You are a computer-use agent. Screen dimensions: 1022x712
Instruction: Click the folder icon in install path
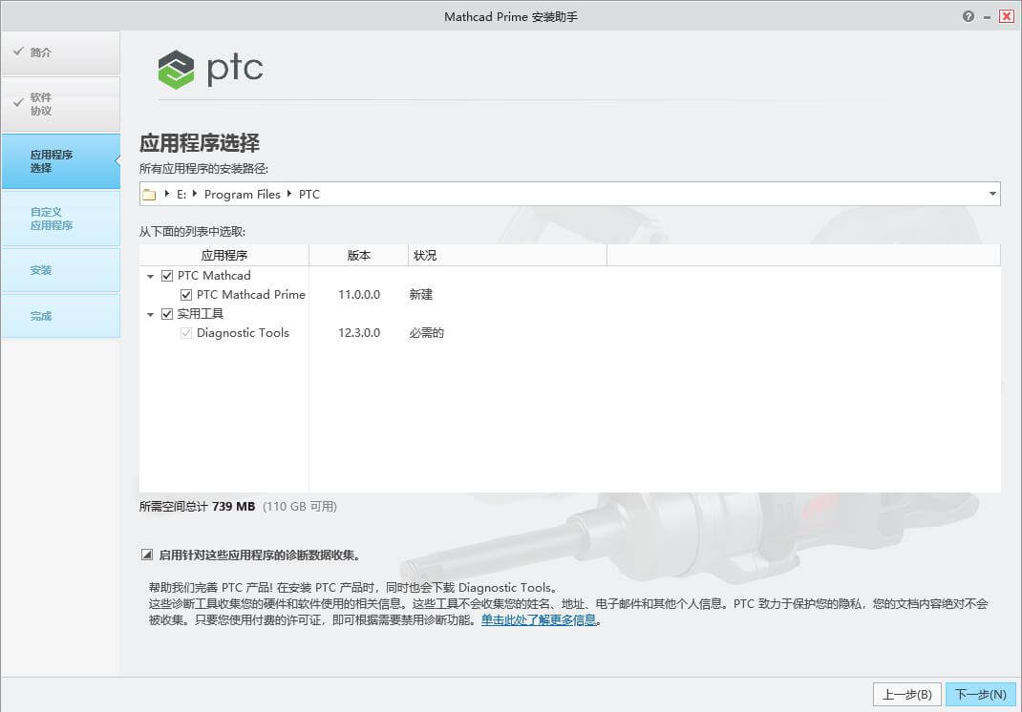149,195
